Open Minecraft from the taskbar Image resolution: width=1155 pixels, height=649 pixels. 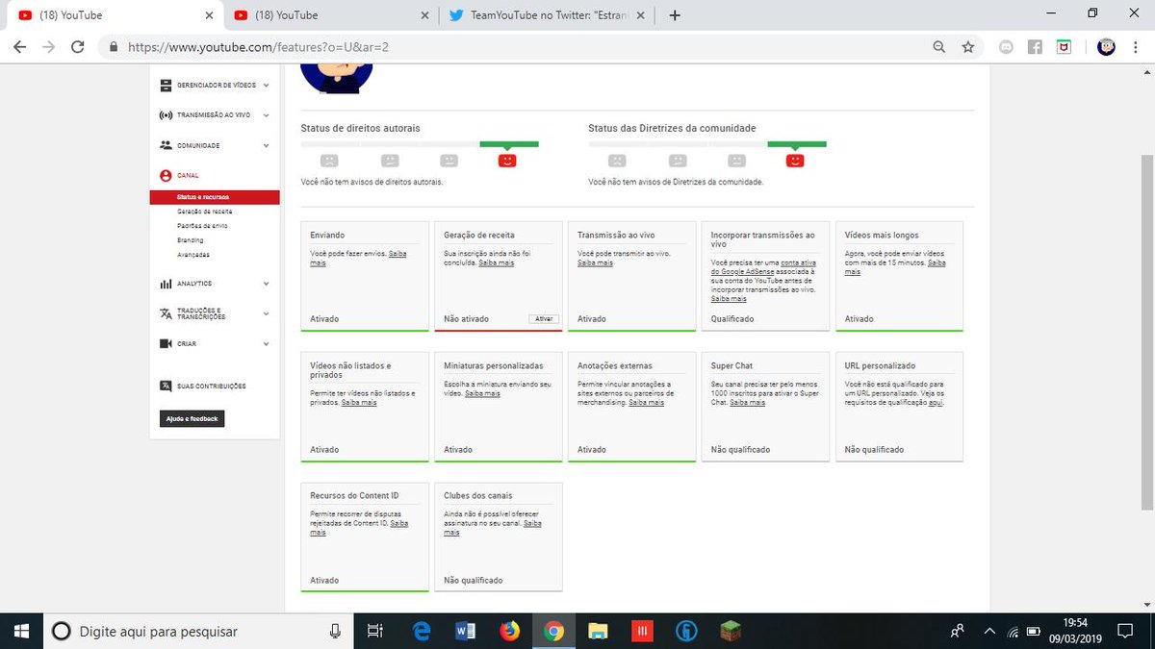click(x=731, y=631)
